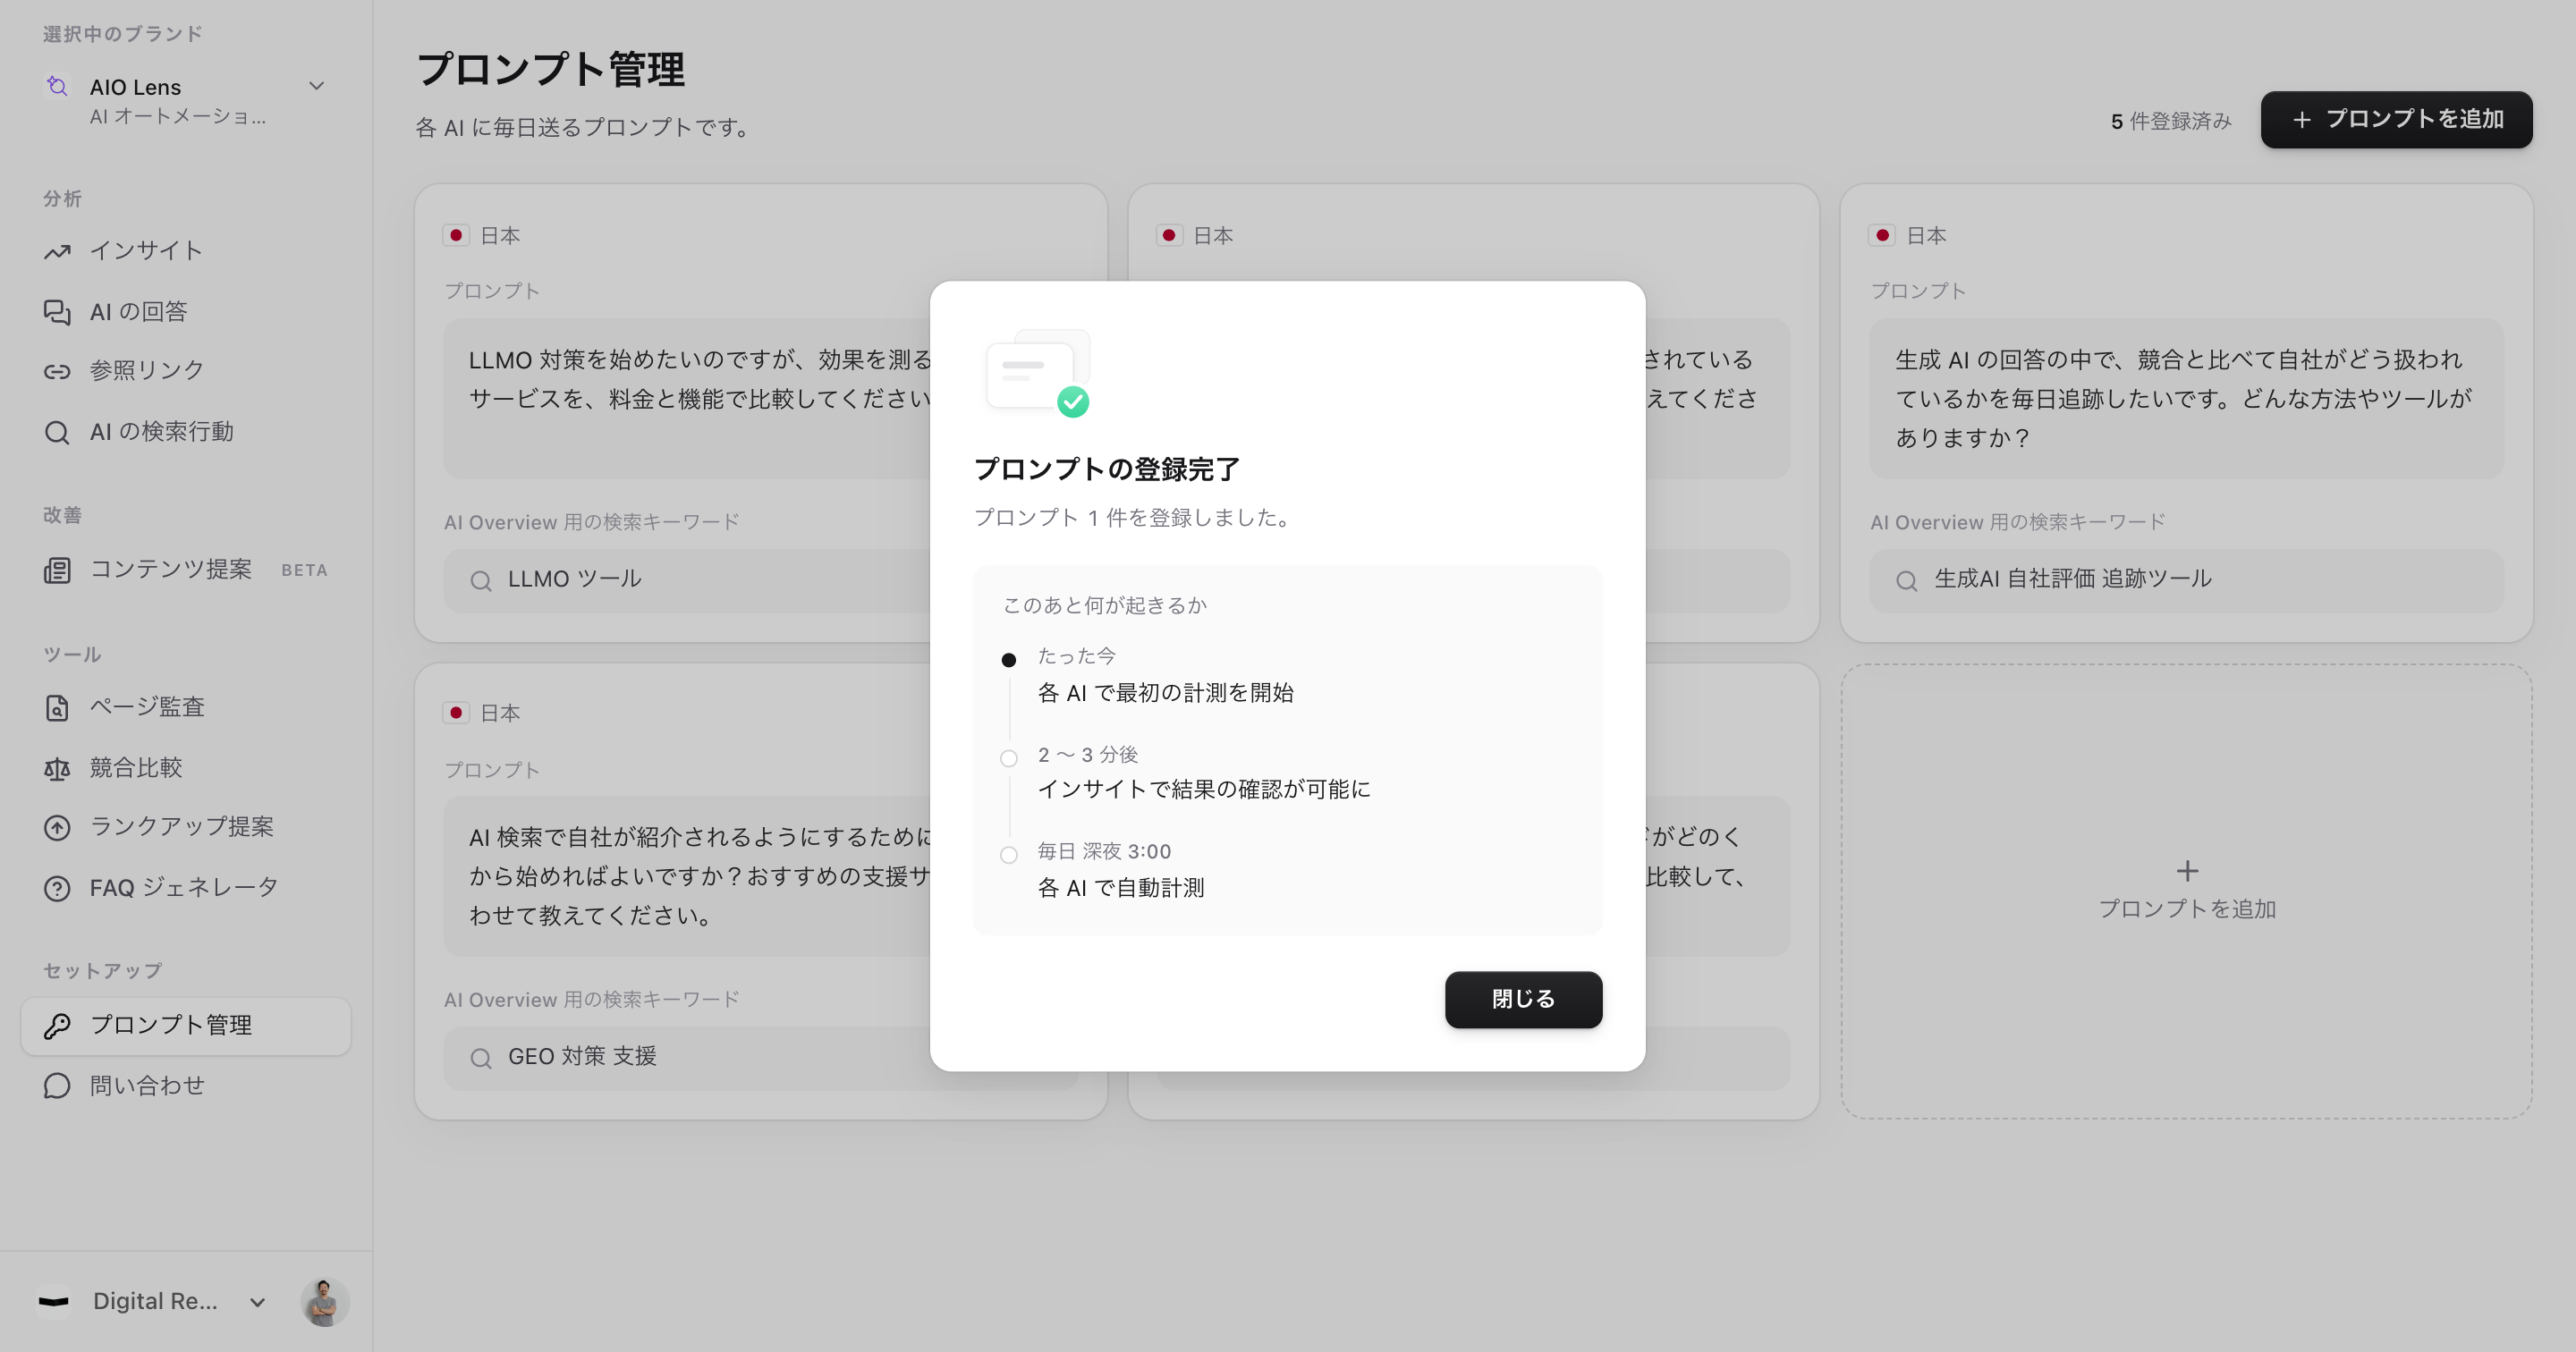Open ランクアップ提案 arrow-up icon

pos(57,827)
